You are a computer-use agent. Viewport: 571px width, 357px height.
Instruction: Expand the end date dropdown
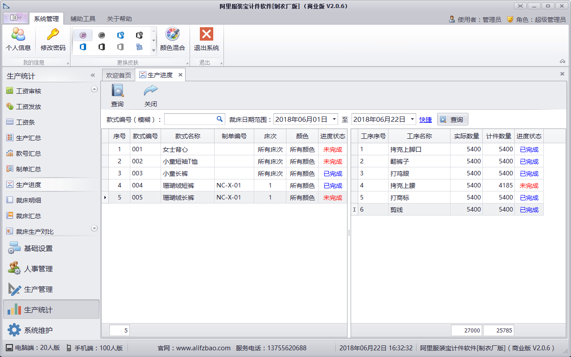(x=412, y=120)
